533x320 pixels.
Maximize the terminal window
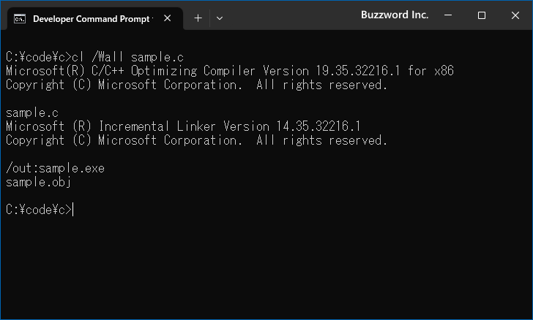coord(481,15)
